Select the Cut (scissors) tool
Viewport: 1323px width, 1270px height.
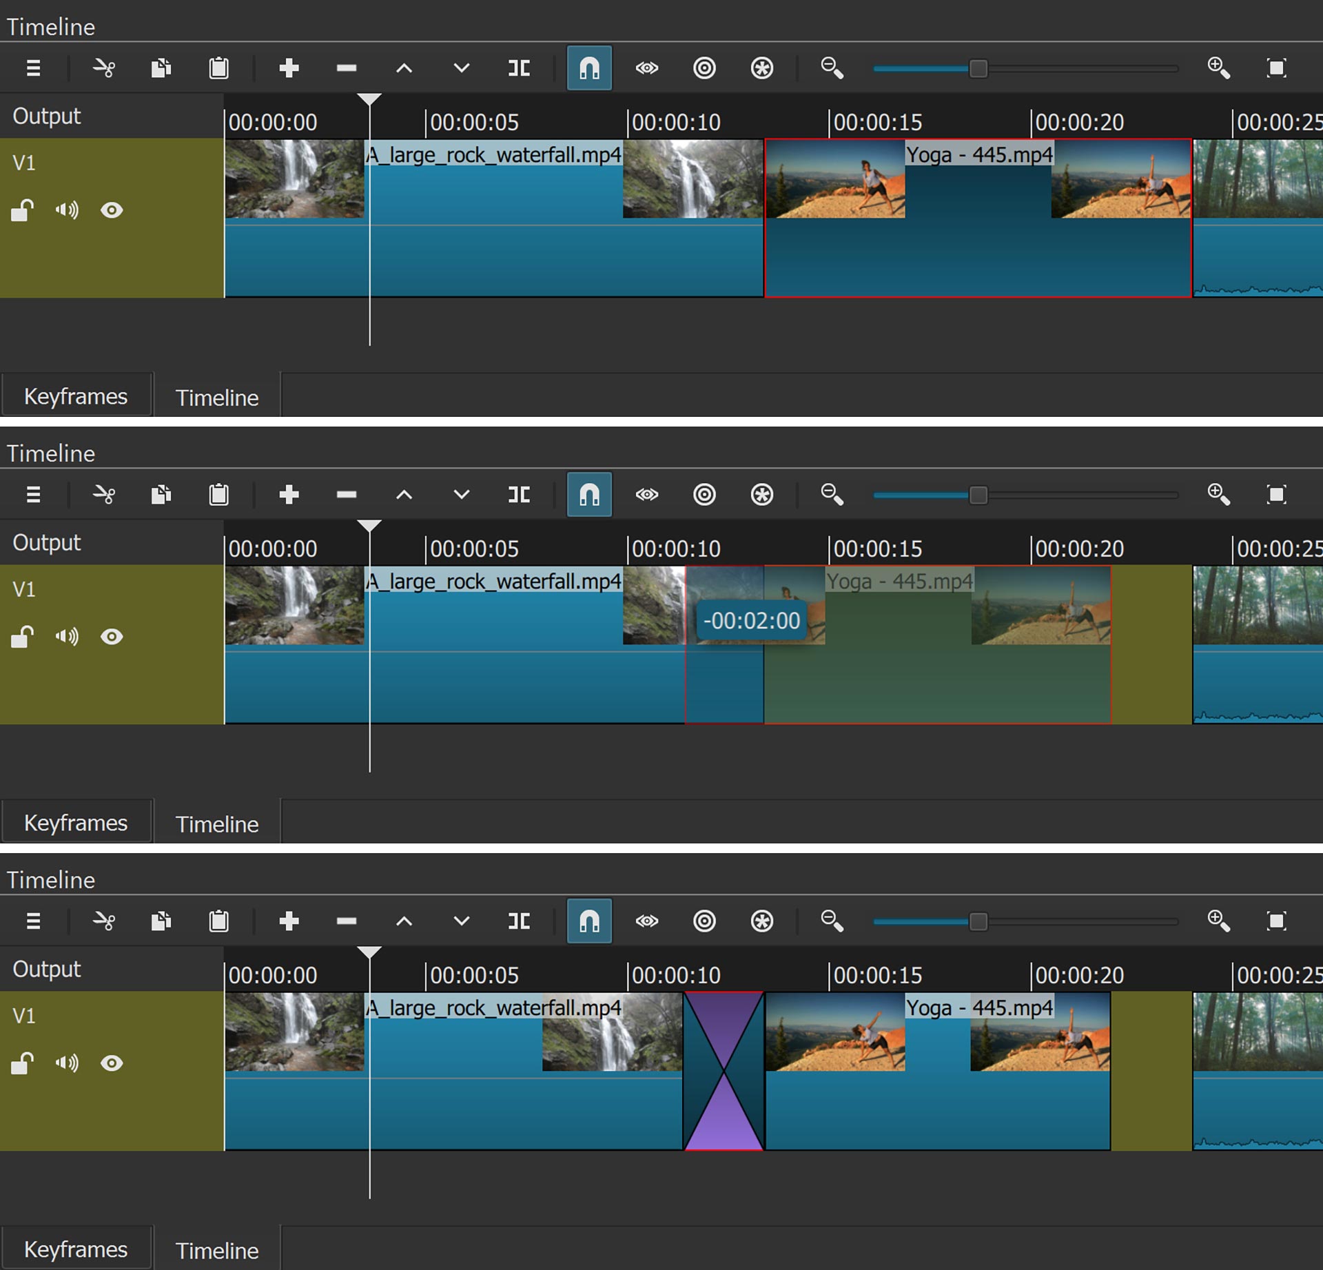103,68
